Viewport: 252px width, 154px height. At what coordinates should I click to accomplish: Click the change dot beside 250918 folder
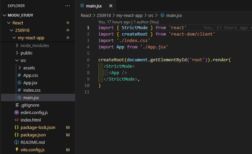pyautogui.click(x=68, y=30)
